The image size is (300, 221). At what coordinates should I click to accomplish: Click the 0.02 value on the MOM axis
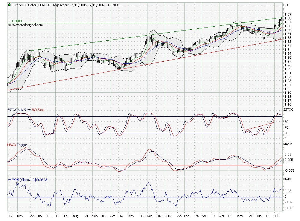pyautogui.click(x=287, y=191)
